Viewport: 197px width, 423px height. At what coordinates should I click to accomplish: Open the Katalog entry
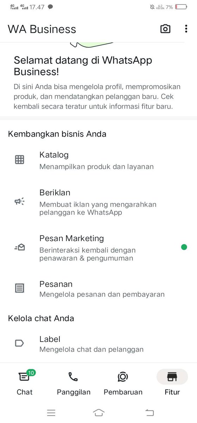coord(99,160)
